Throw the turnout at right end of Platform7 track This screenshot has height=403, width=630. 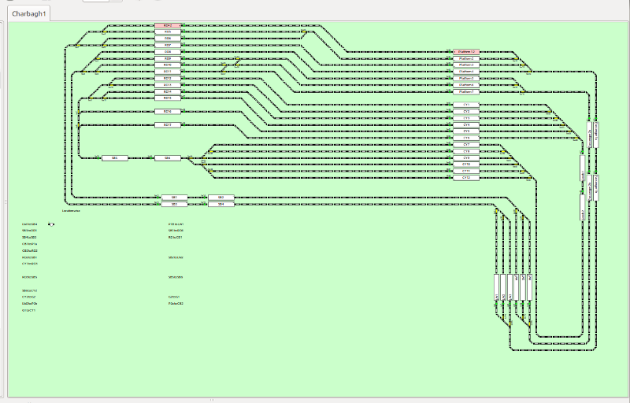[521, 92]
